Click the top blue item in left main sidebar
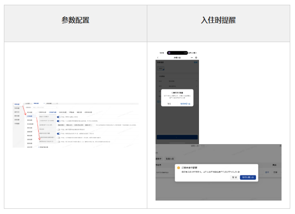The height and width of the screenshot is (214, 295). [17, 104]
